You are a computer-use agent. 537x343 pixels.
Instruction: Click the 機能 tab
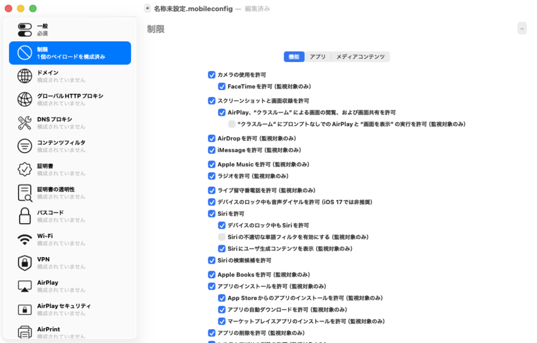(x=294, y=57)
